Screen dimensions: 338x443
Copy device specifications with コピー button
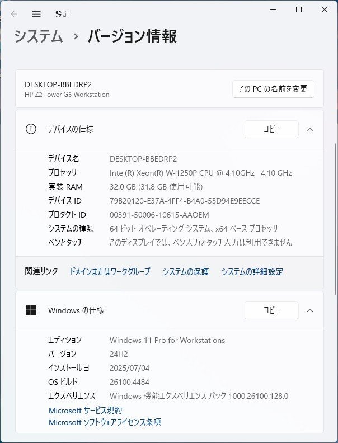[x=271, y=129]
